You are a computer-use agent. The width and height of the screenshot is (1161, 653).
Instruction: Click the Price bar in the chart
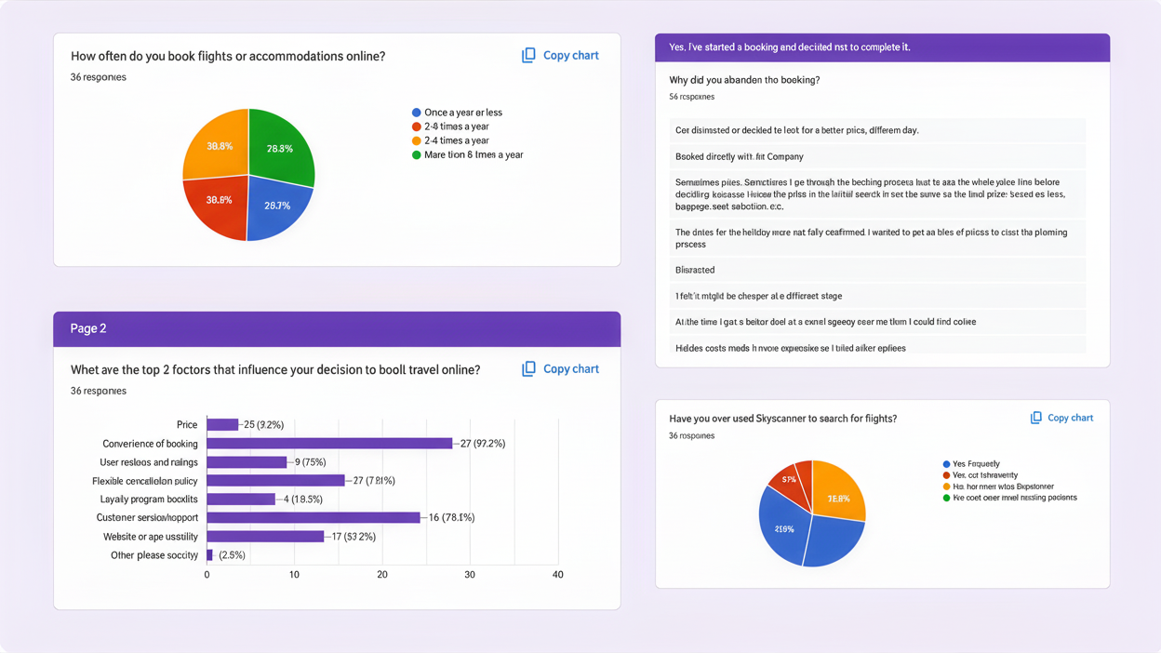pos(222,425)
